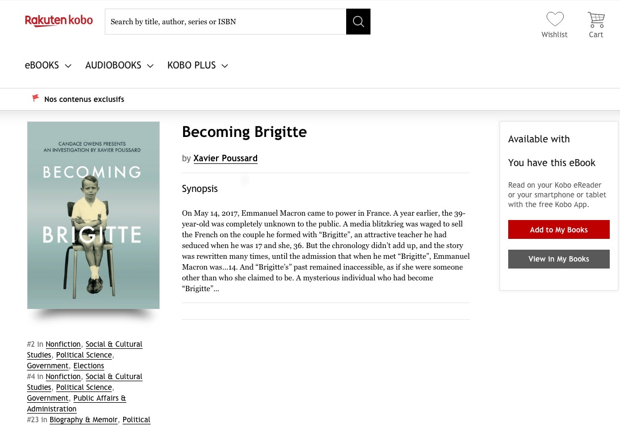620x433 pixels.
Task: Open author Xavier Poussard link
Action: coord(225,159)
